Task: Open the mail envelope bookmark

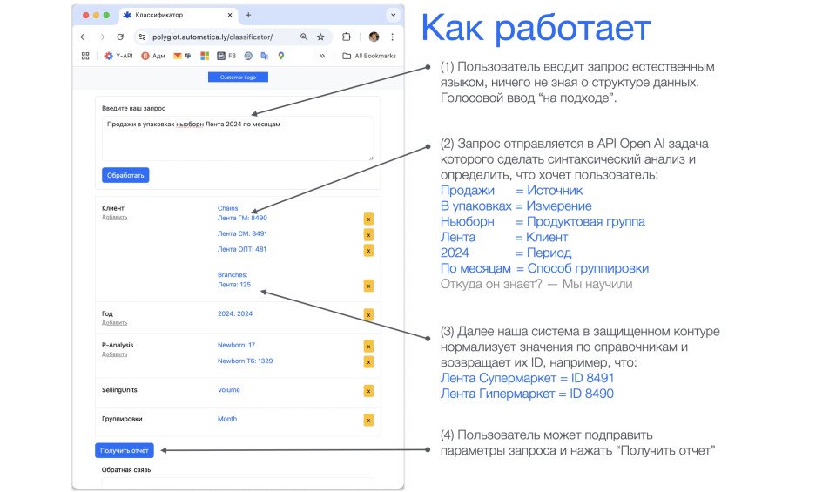Action: tap(178, 56)
